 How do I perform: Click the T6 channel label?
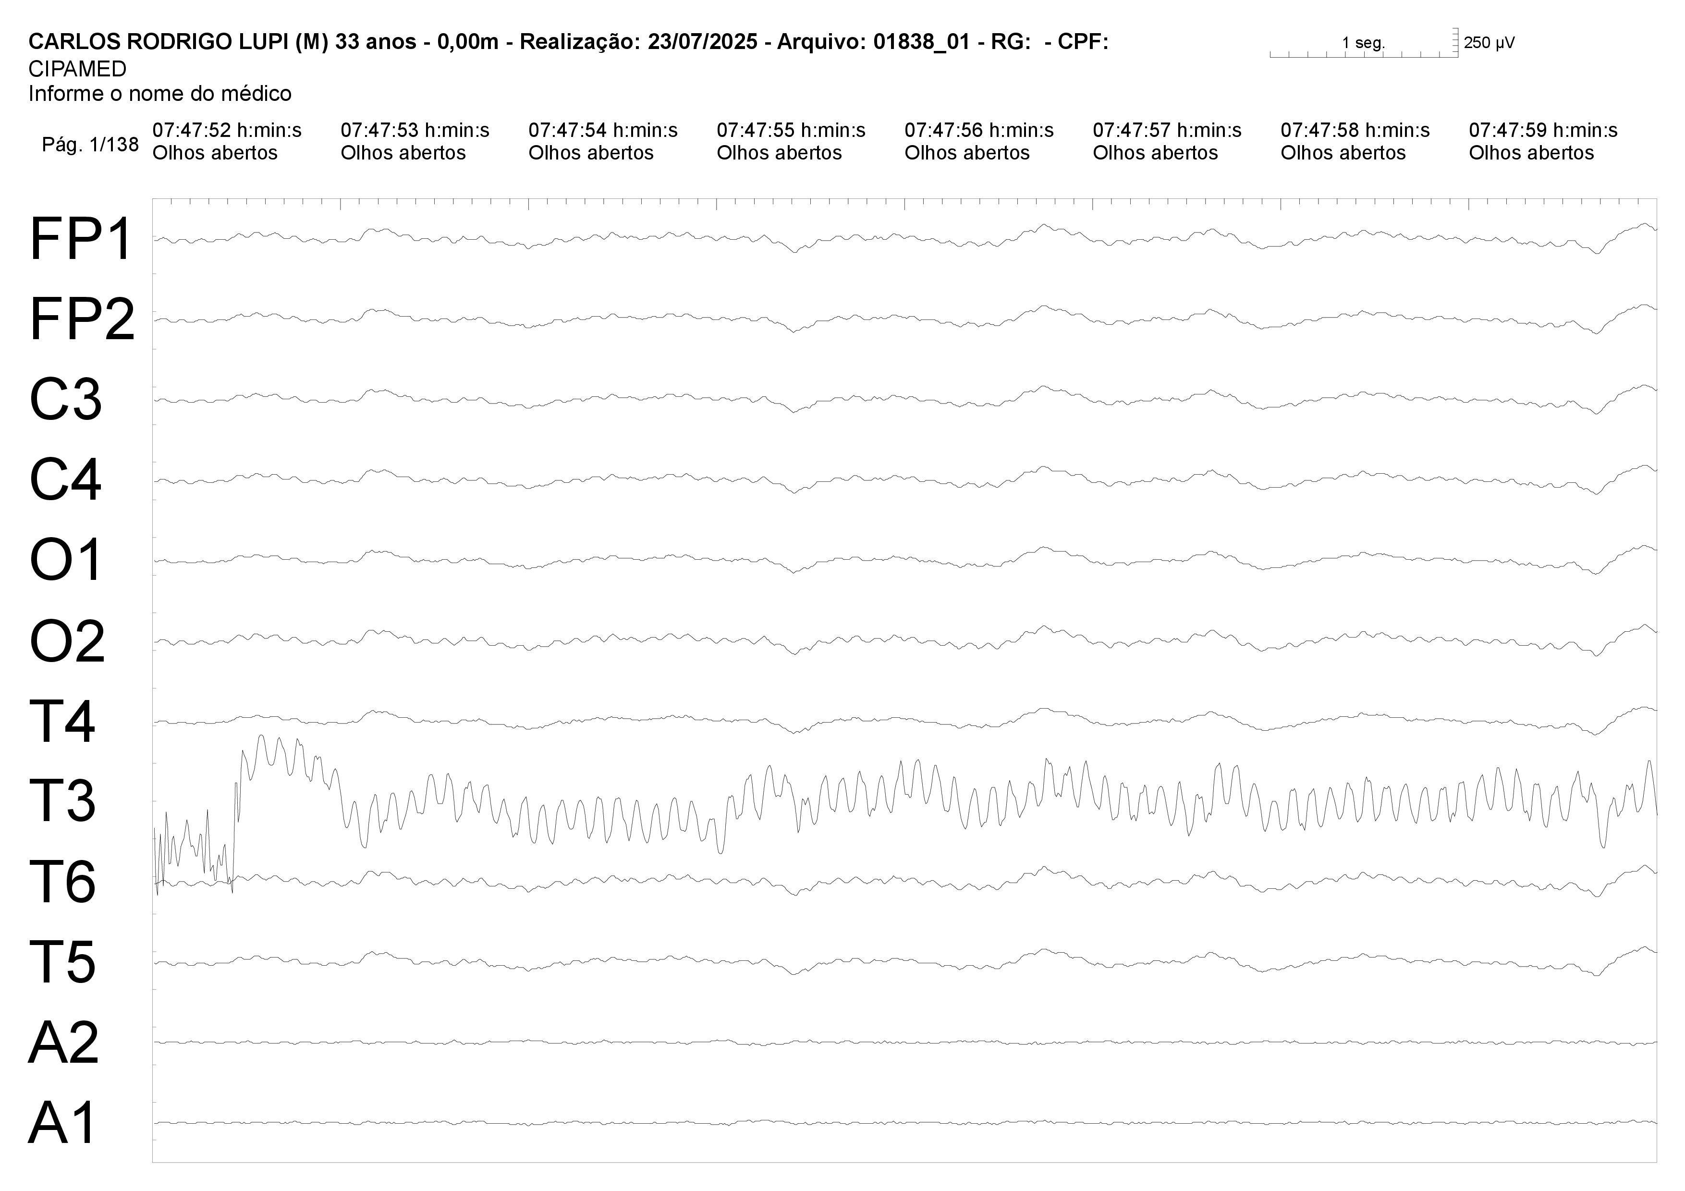pos(62,882)
